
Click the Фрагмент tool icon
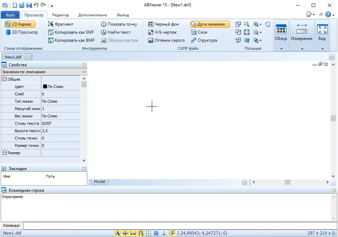pyautogui.click(x=50, y=24)
